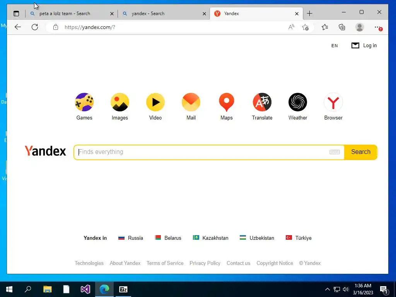Open the Privacy Policy footer link
This screenshot has width=396, height=297.
(x=205, y=263)
